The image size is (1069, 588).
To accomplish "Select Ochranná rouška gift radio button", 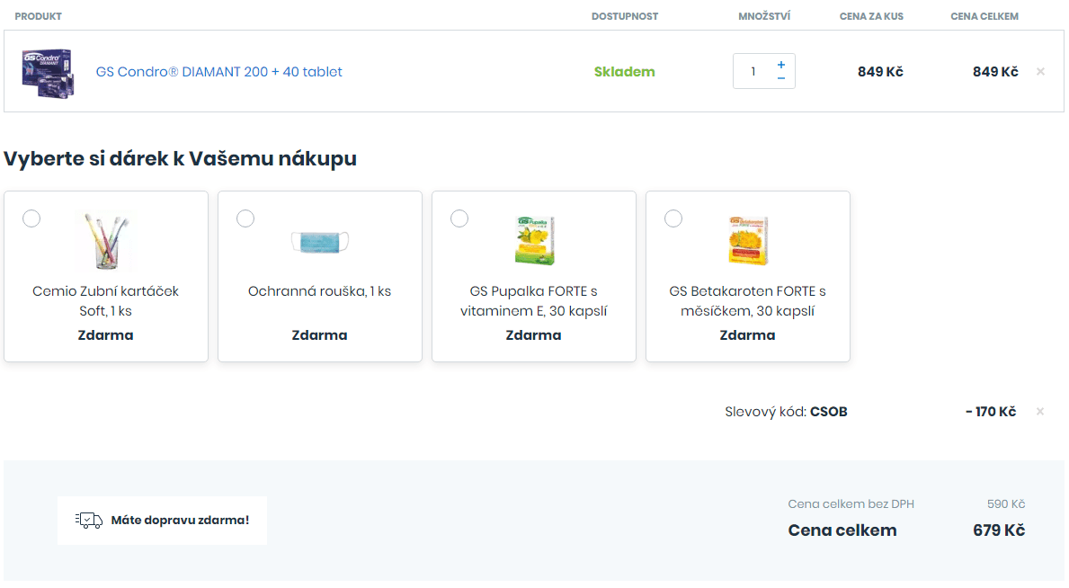I will 245,218.
